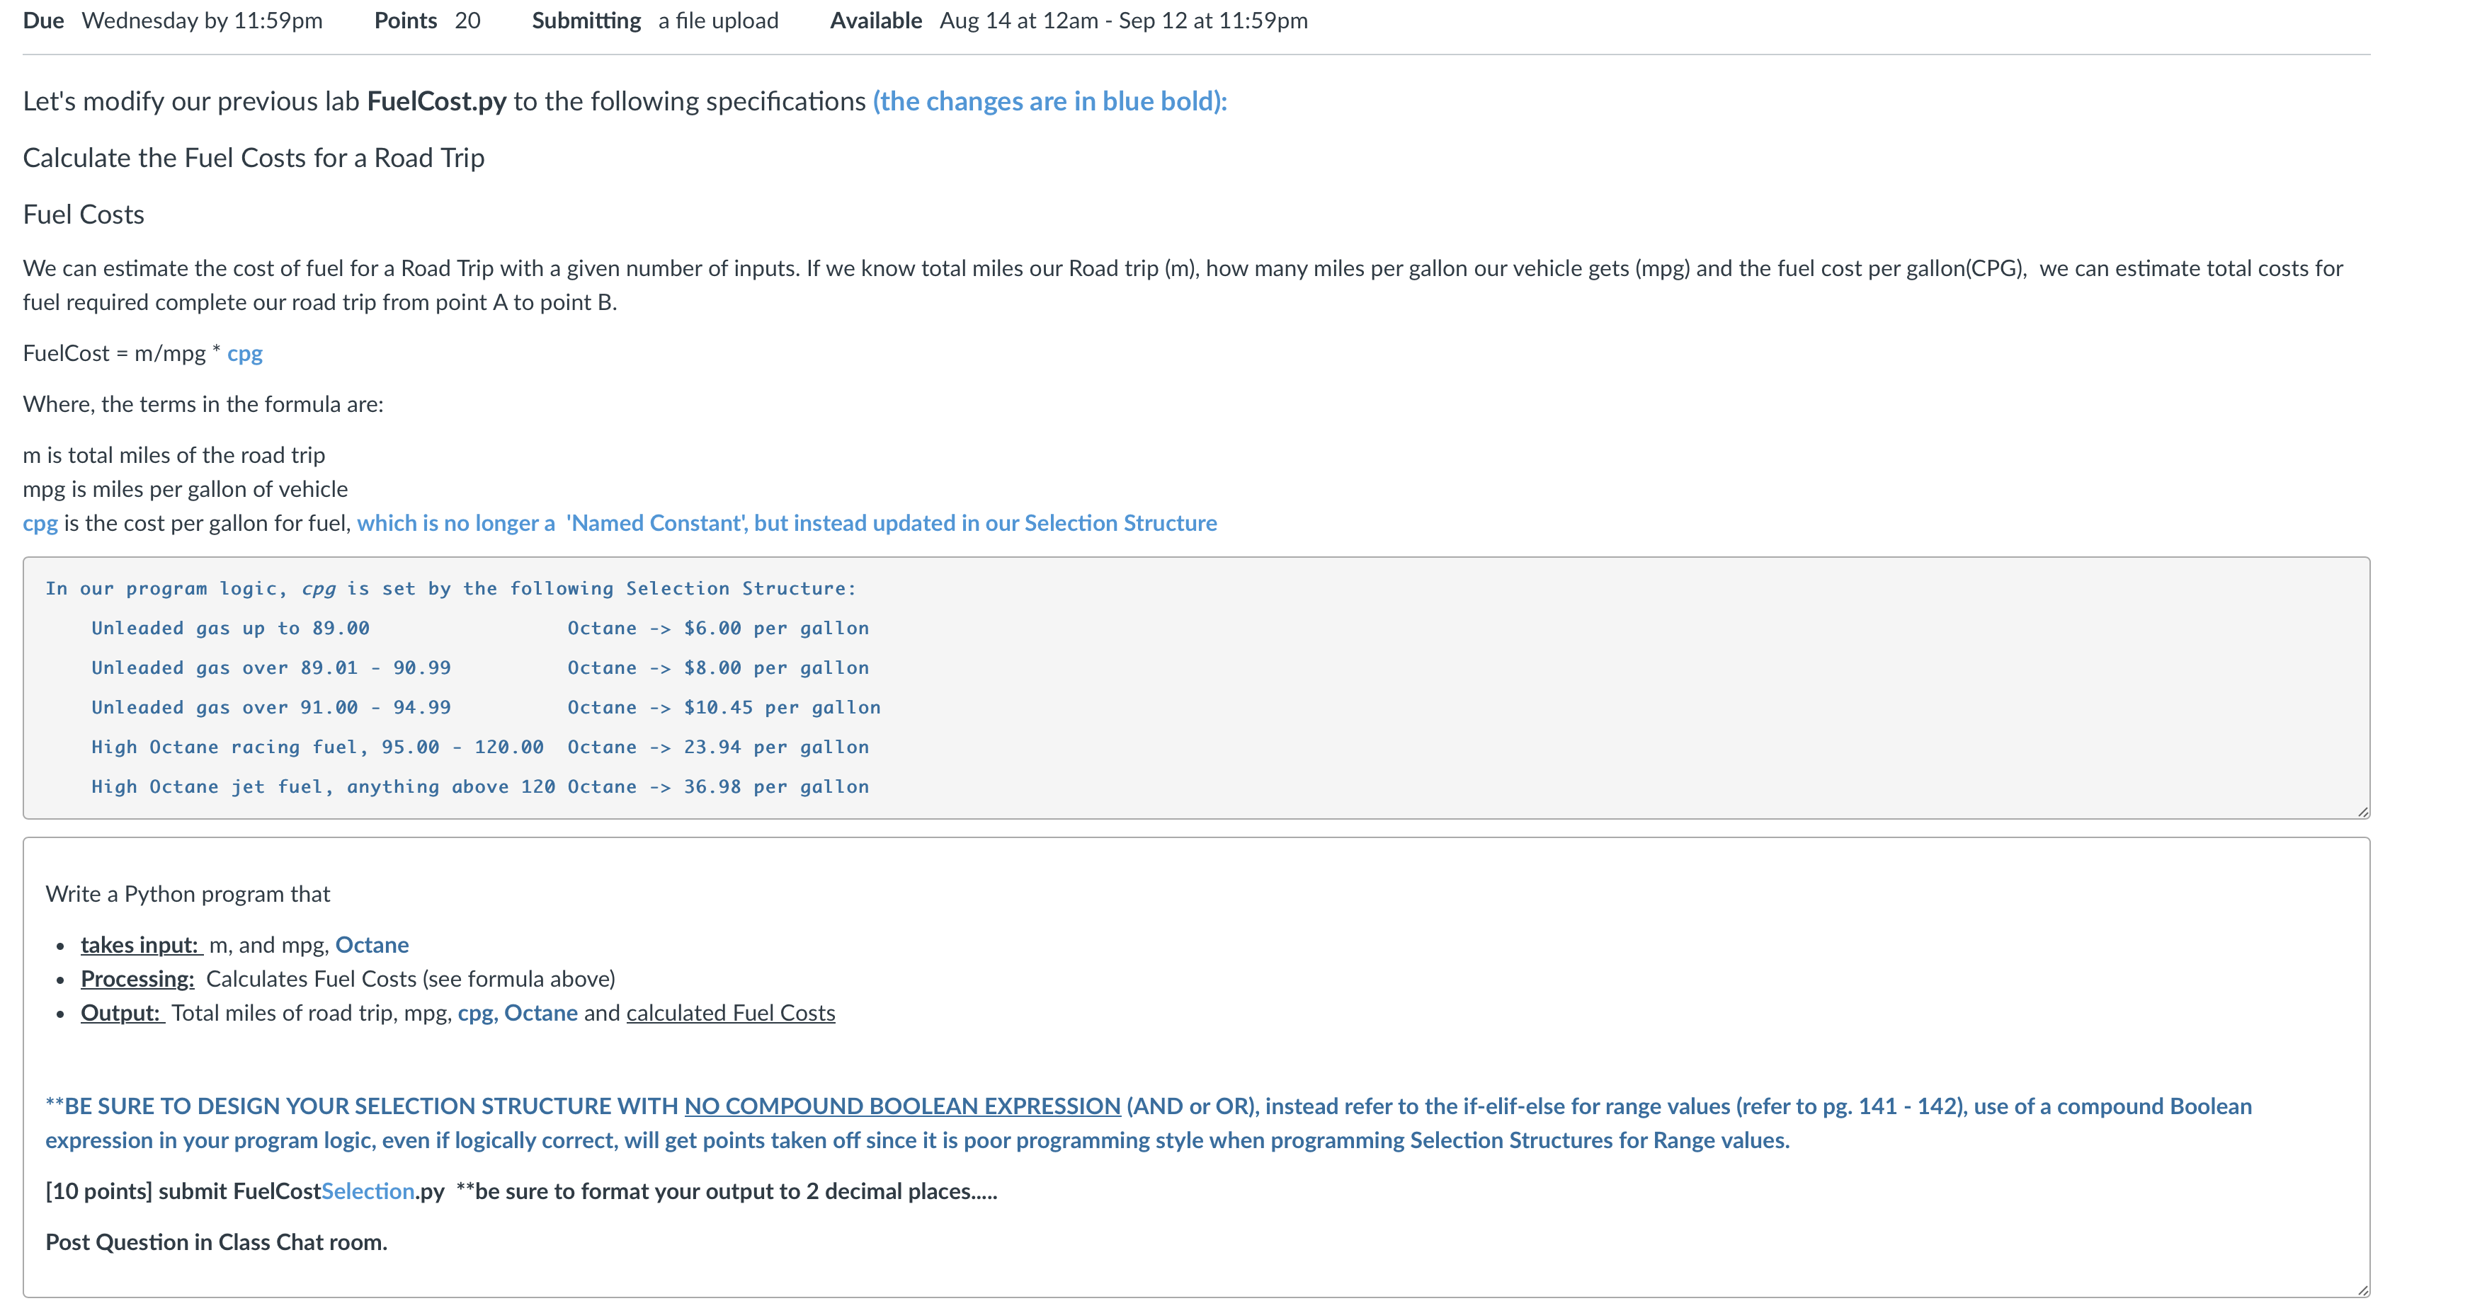The width and height of the screenshot is (2487, 1301).
Task: Click the code block resize handle
Action: point(2362,812)
